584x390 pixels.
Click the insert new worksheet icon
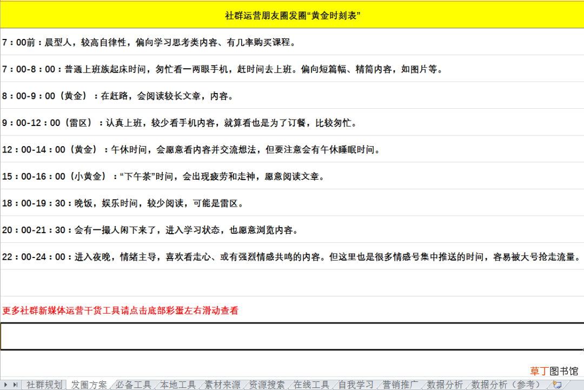point(557,385)
